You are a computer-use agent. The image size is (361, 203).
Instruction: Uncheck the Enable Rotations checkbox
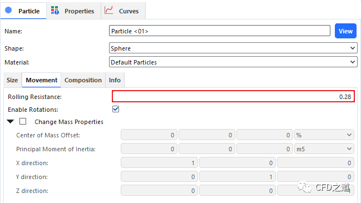tap(116, 109)
